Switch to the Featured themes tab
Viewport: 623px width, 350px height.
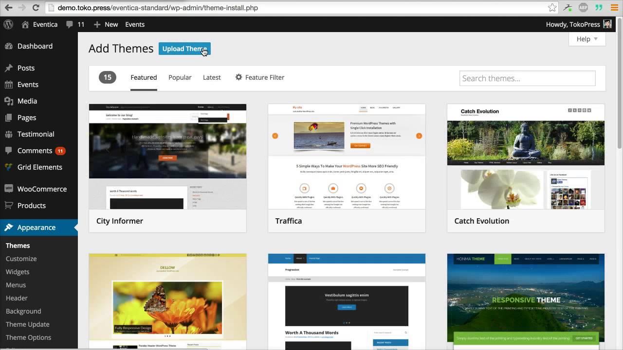144,77
